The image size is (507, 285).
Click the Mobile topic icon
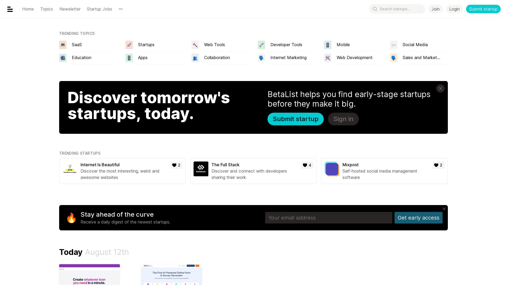tap(328, 45)
